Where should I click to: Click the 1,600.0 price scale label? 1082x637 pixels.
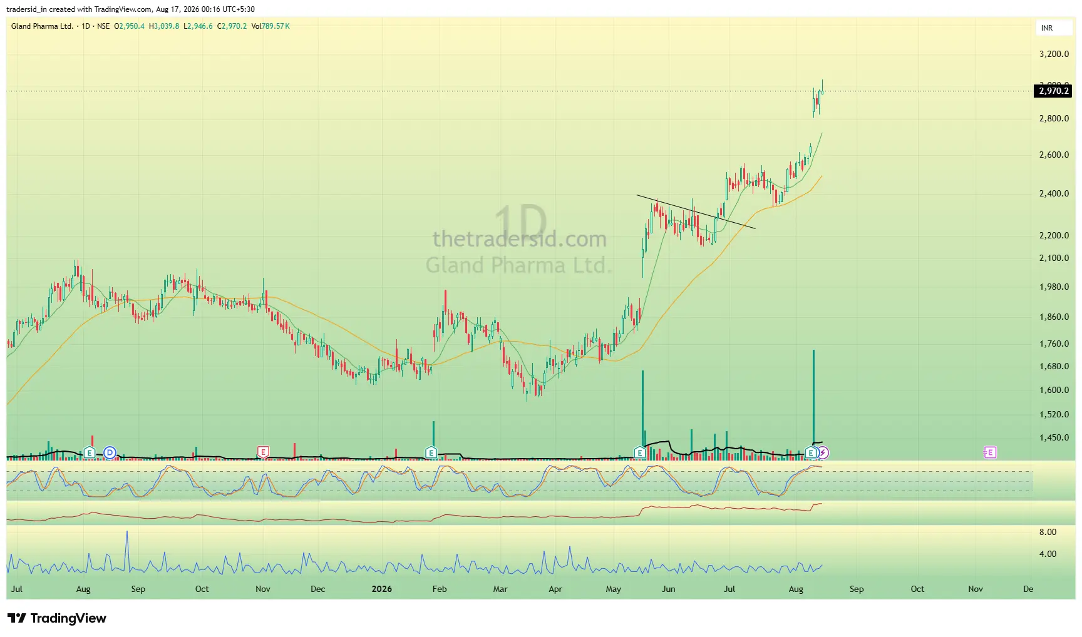(x=1054, y=390)
